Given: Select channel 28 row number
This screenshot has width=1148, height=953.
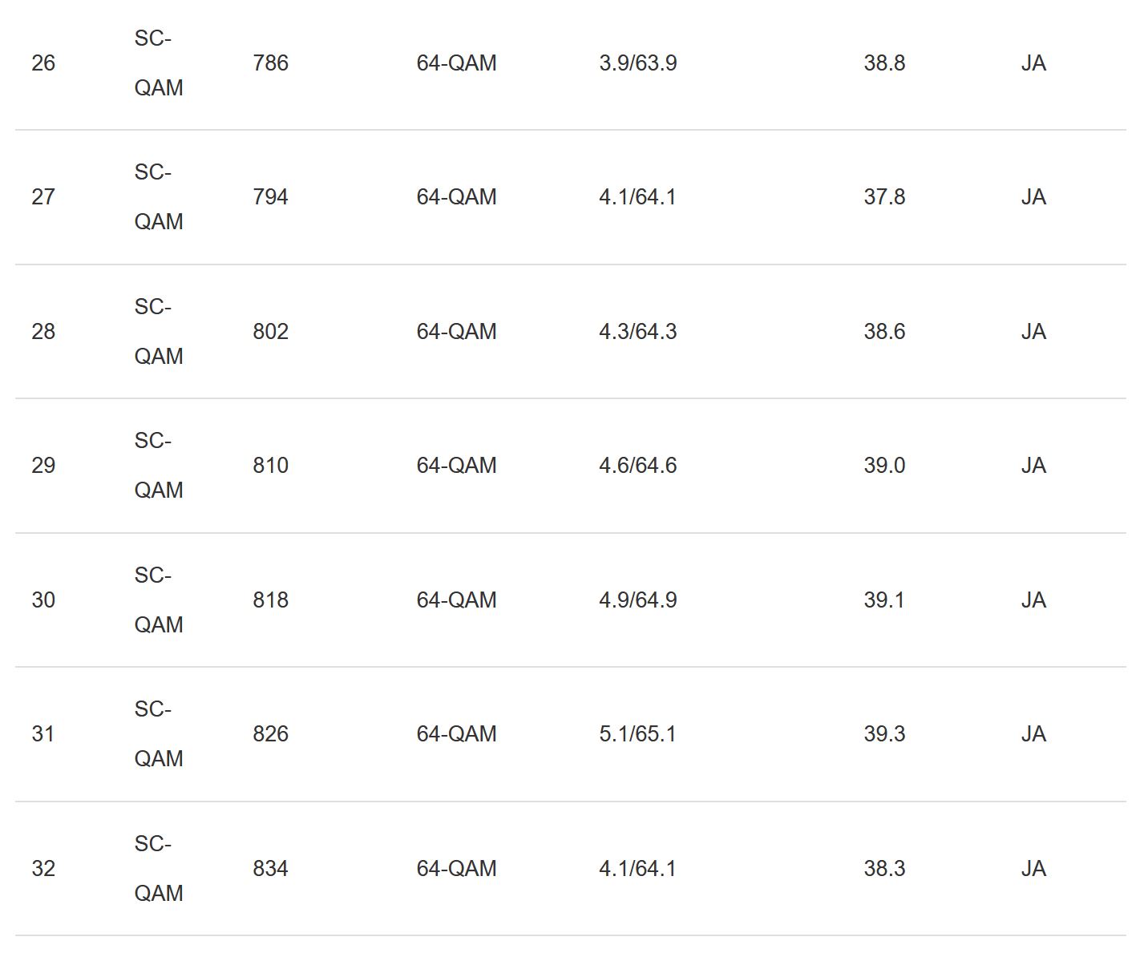Looking at the screenshot, I should tap(43, 332).
